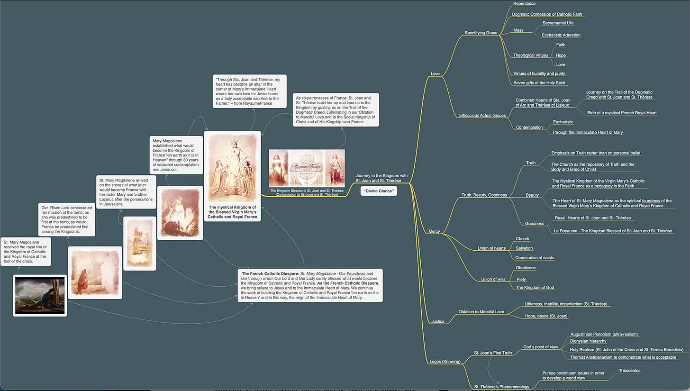
Task: Select the 'Logos (Knowing)' main branch
Action: 445,362
